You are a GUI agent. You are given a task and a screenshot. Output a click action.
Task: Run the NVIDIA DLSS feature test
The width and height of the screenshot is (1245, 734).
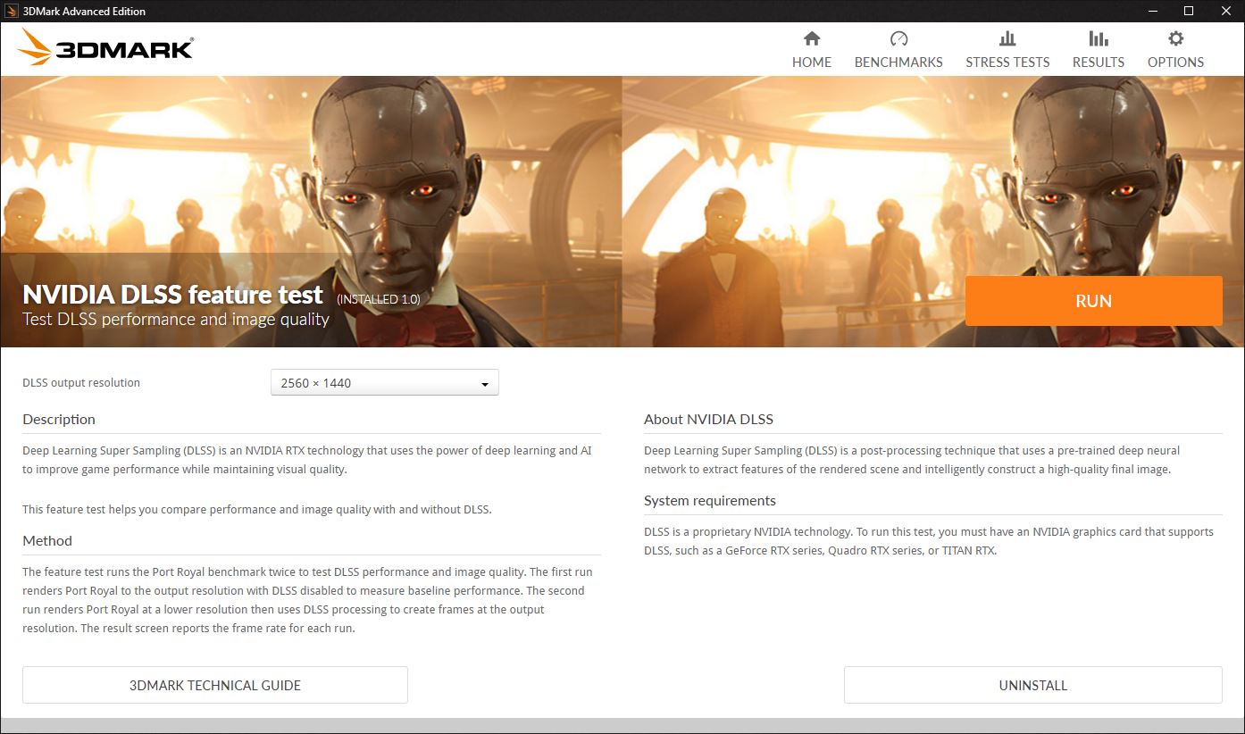point(1093,301)
